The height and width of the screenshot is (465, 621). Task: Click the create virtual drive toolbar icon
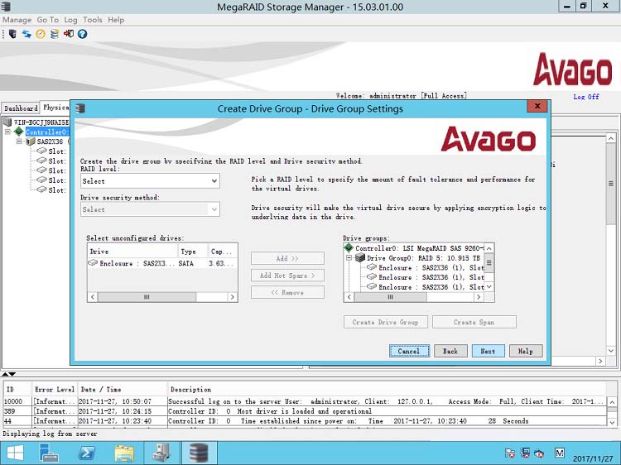[55, 34]
